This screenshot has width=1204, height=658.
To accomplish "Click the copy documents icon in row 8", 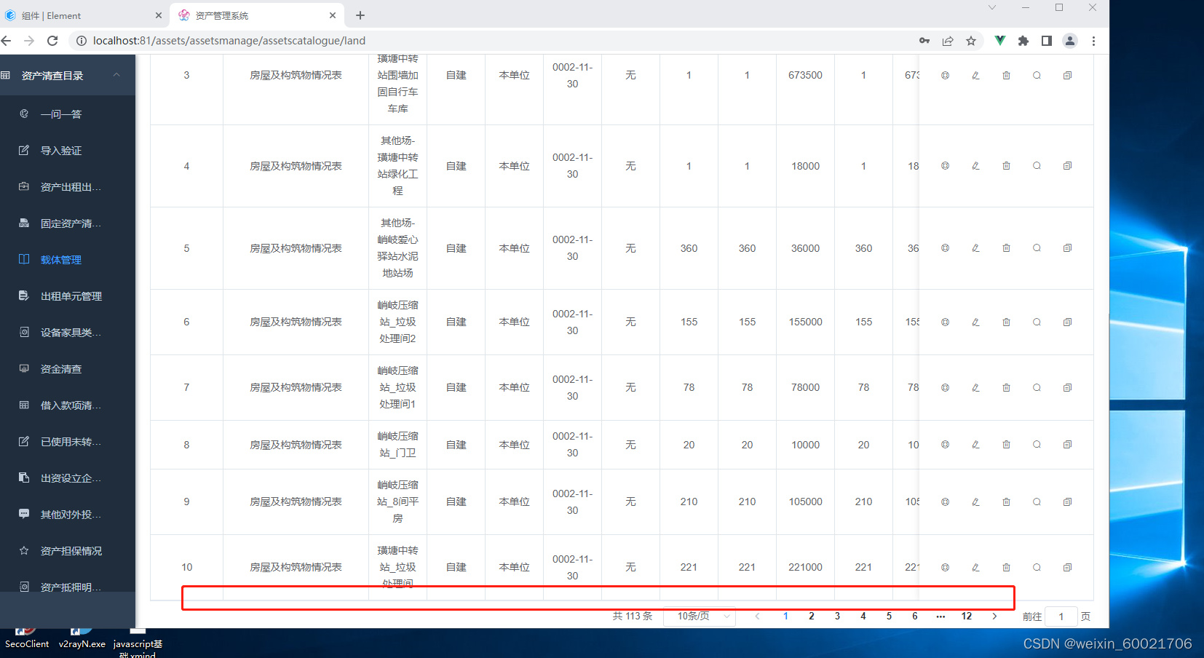I will 1067,444.
